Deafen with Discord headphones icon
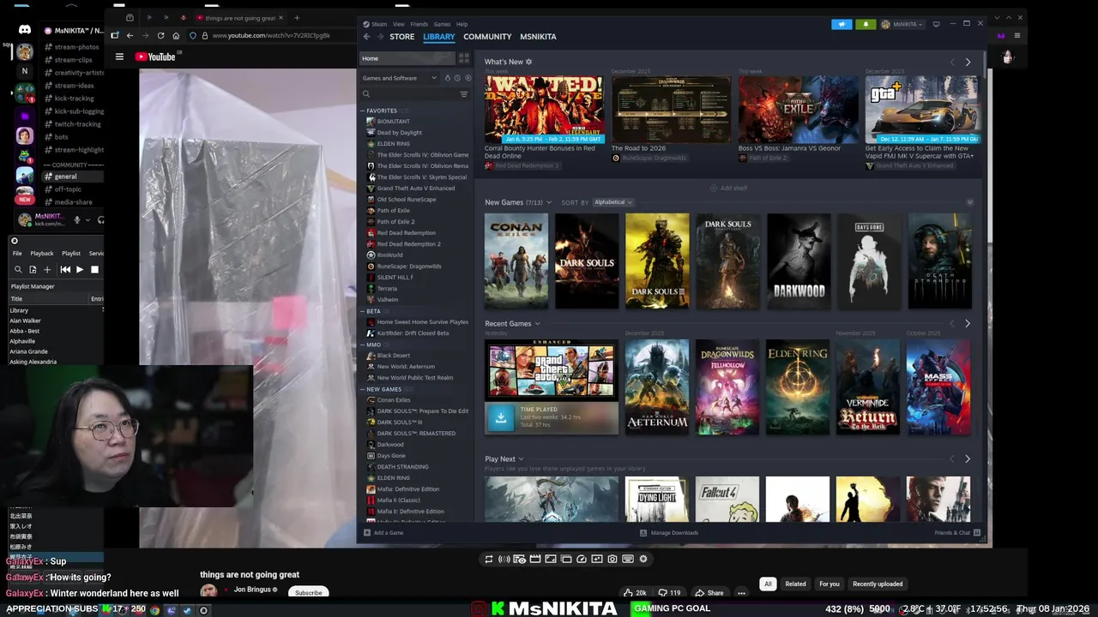 click(100, 219)
